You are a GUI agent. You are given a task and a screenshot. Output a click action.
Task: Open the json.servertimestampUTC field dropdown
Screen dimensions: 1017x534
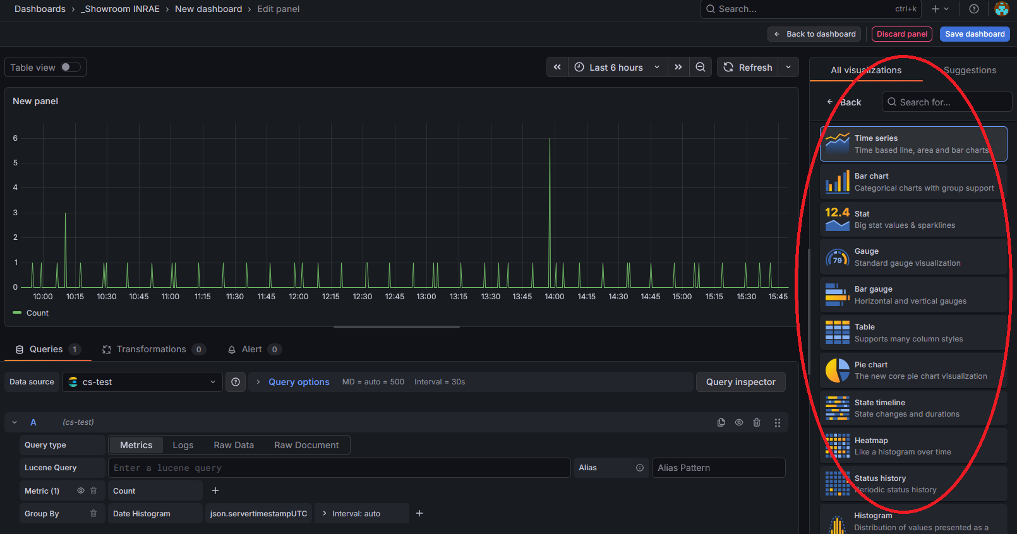(258, 513)
